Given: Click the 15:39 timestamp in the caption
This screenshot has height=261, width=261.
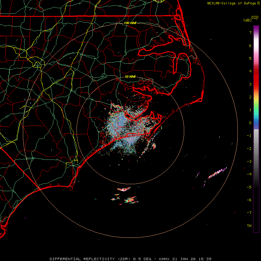Looking at the screenshot, I should tap(205, 259).
